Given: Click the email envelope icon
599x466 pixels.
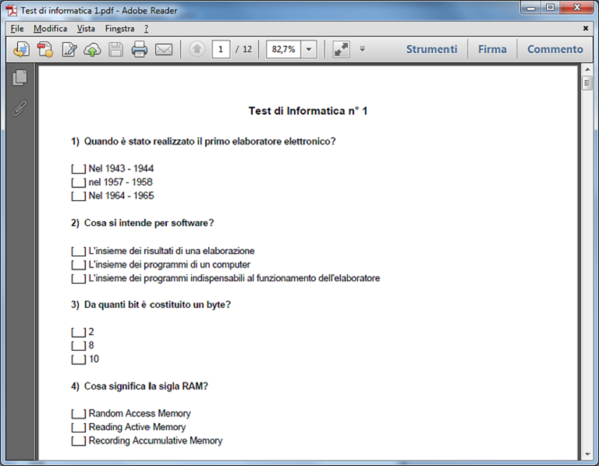Looking at the screenshot, I should (164, 49).
